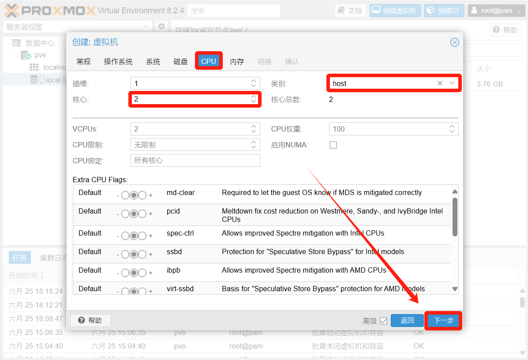Close the Create VM dialog with X icon

pos(454,42)
